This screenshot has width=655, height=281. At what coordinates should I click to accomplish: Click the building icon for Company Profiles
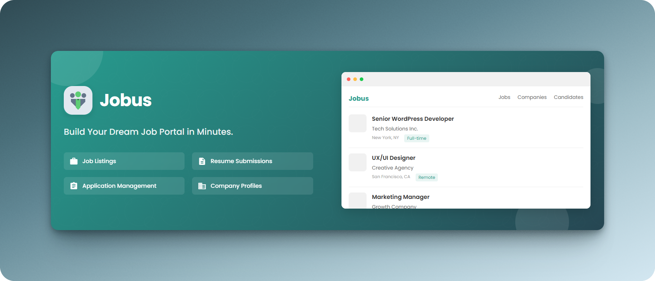click(x=202, y=186)
